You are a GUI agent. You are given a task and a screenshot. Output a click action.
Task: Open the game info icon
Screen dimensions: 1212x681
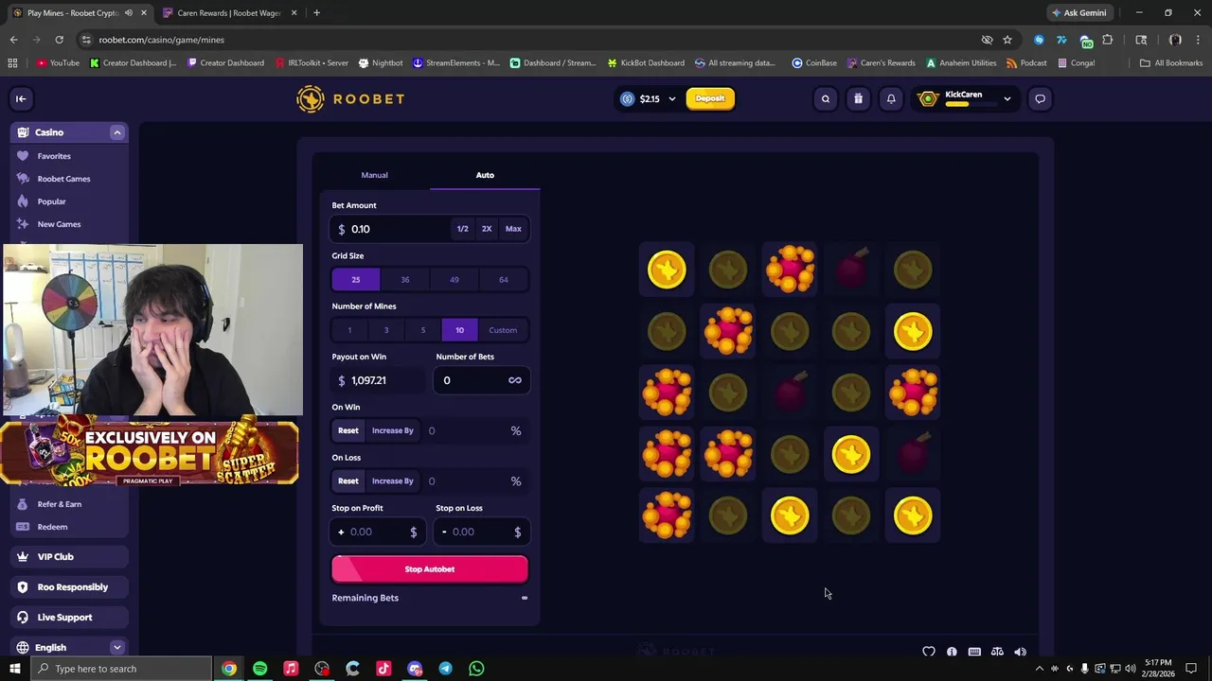click(x=952, y=652)
